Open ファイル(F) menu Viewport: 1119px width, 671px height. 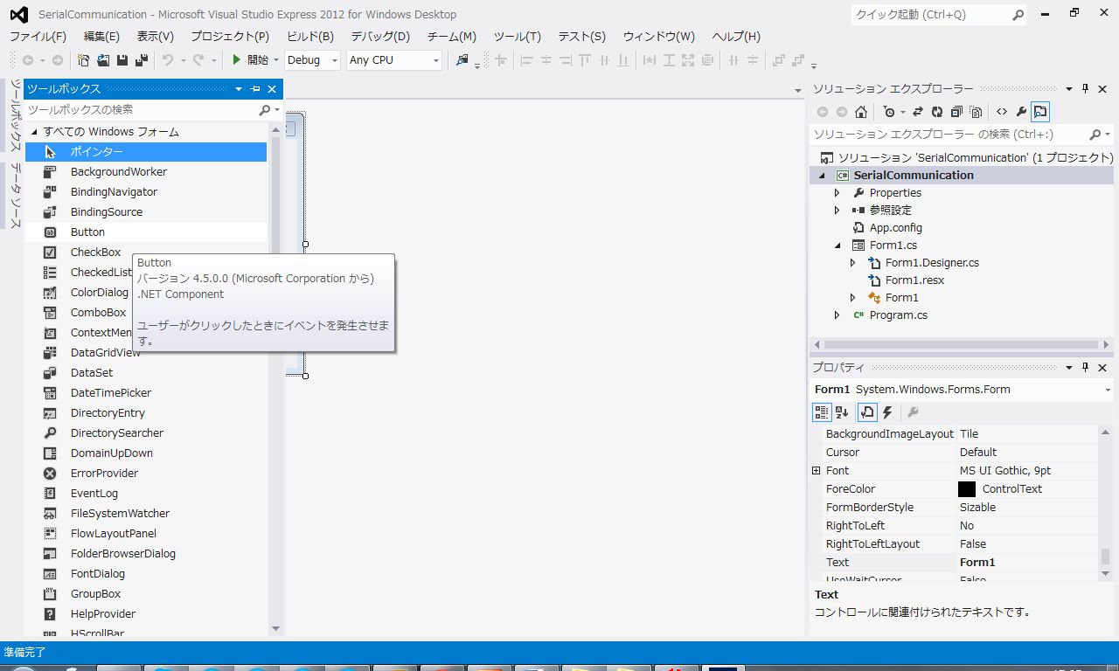pos(38,36)
